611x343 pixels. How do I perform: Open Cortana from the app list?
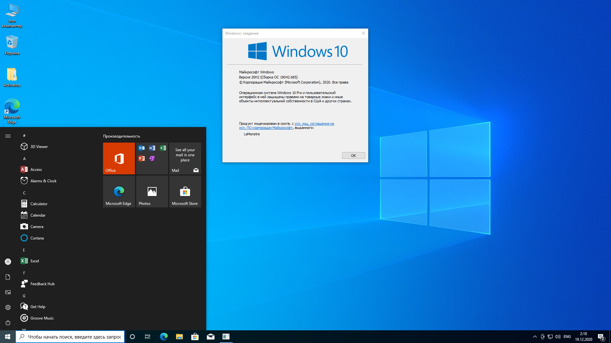coord(37,238)
